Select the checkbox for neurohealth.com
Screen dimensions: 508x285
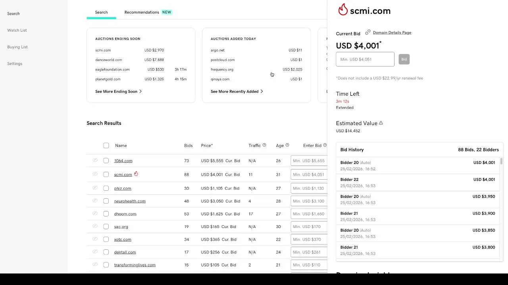coord(106,201)
